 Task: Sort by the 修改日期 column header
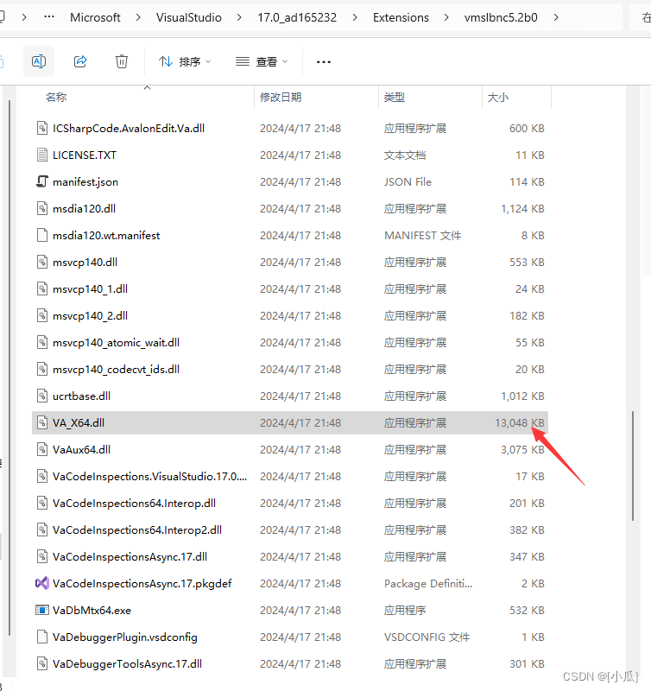[281, 98]
